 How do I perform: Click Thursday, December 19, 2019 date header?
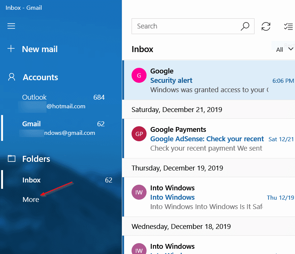177,168
